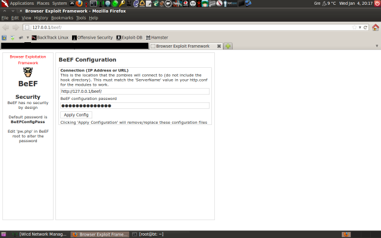Open the BackTrack Linux bookmark
The image size is (381, 238).
coord(49,37)
